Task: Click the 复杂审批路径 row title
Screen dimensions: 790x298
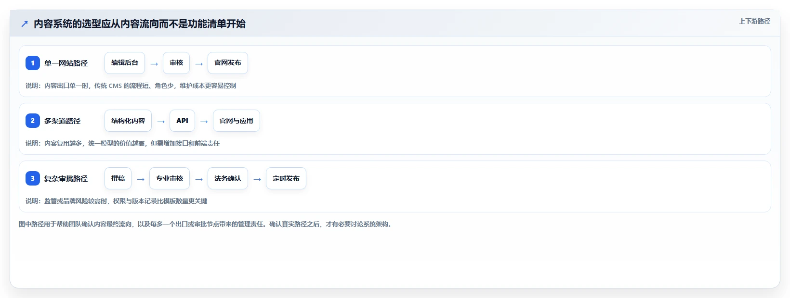Action: point(66,178)
